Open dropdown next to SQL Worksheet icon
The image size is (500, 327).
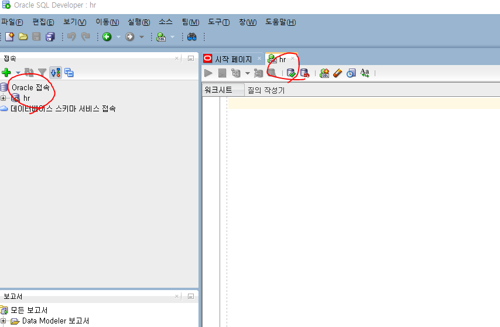pos(173,37)
